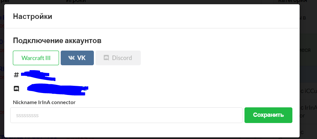Click the Подключение аккаунтов heading
317x139 pixels.
(57, 41)
